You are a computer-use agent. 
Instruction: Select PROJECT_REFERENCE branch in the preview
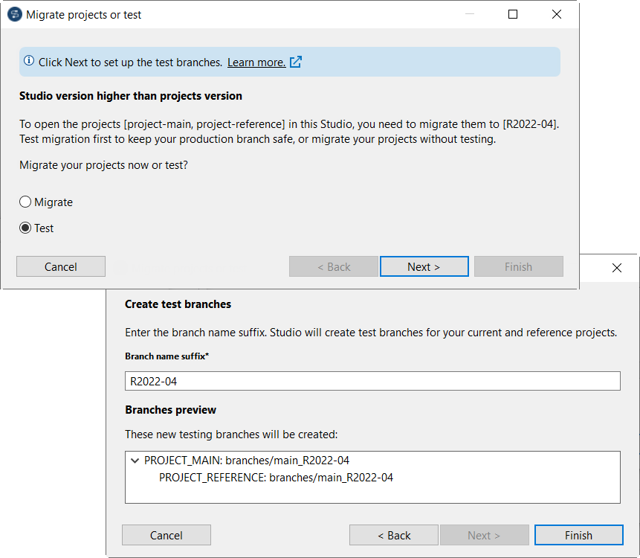click(x=276, y=478)
